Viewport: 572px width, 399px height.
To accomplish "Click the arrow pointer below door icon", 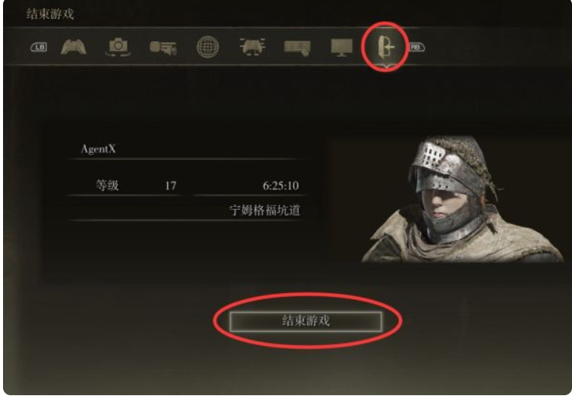I will (386, 67).
